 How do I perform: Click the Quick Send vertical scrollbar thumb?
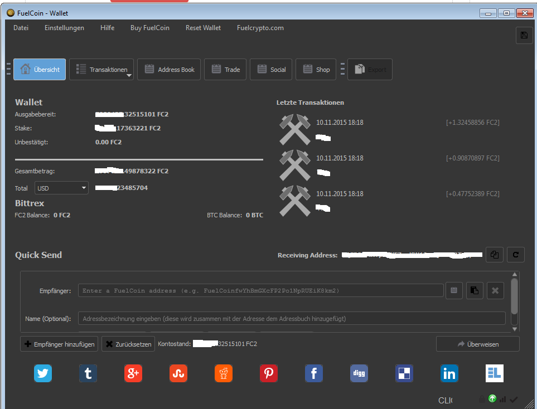point(514,296)
